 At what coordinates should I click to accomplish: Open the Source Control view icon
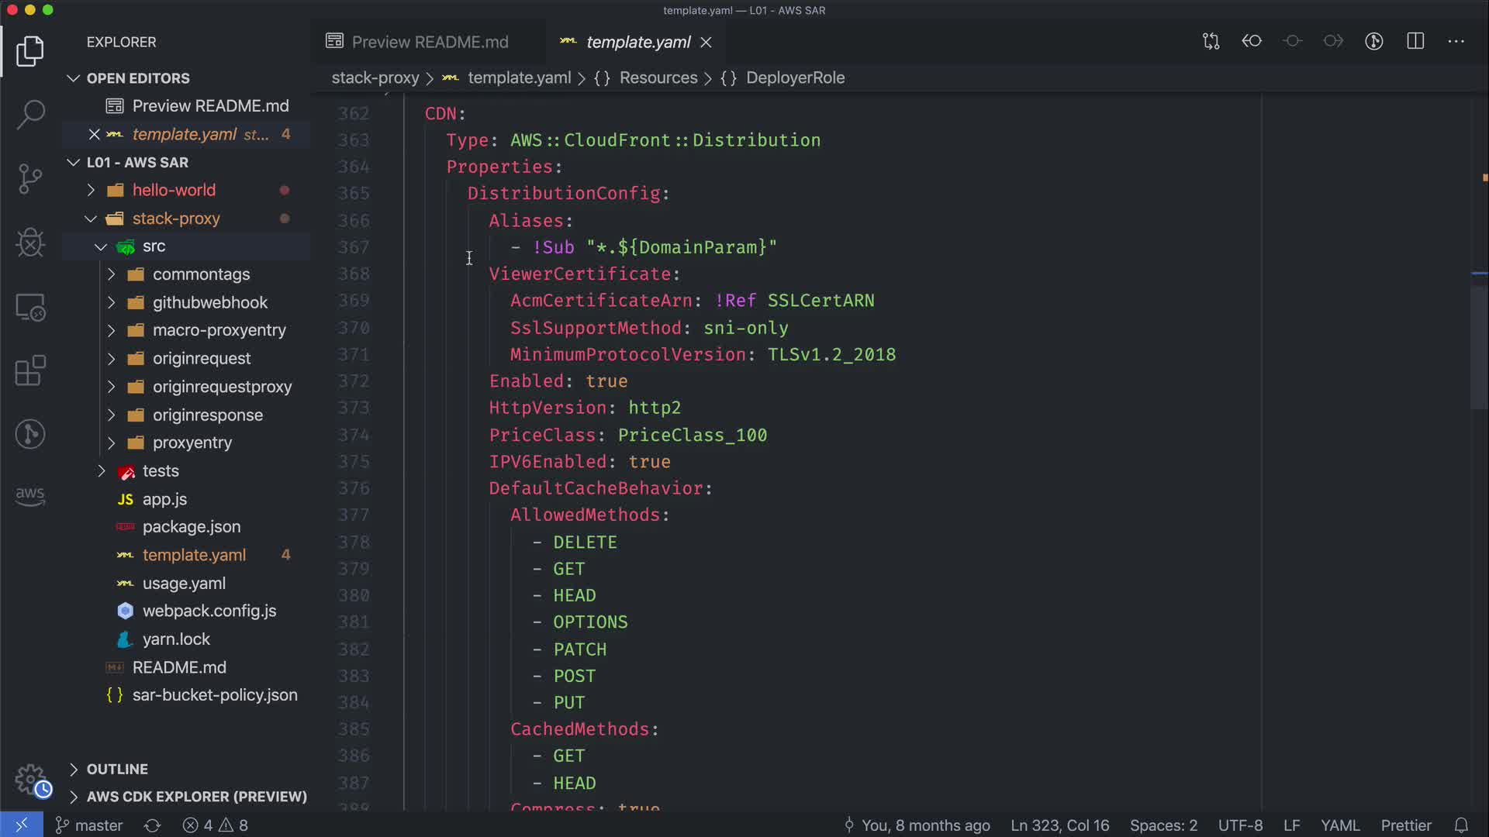pos(30,179)
